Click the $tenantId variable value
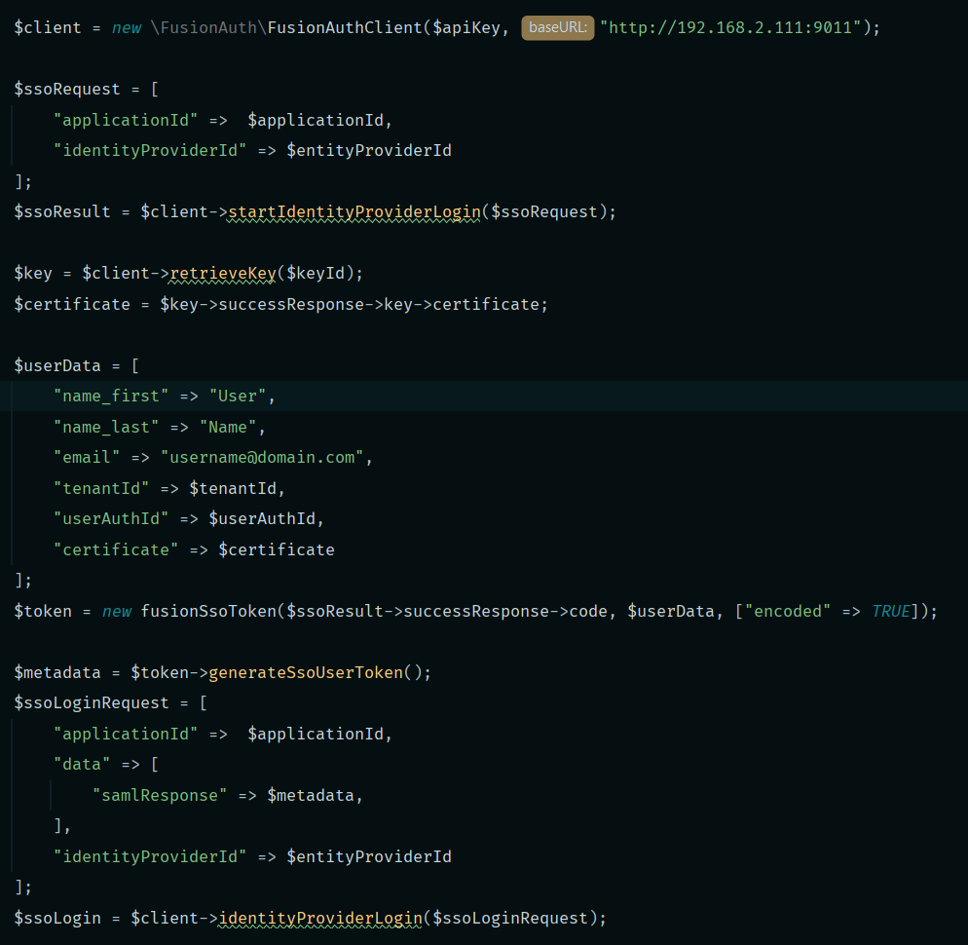 [233, 488]
